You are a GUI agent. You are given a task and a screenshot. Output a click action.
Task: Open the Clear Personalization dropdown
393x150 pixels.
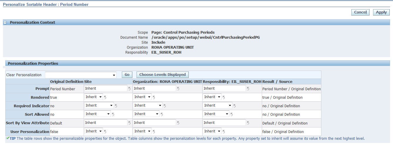point(81,75)
